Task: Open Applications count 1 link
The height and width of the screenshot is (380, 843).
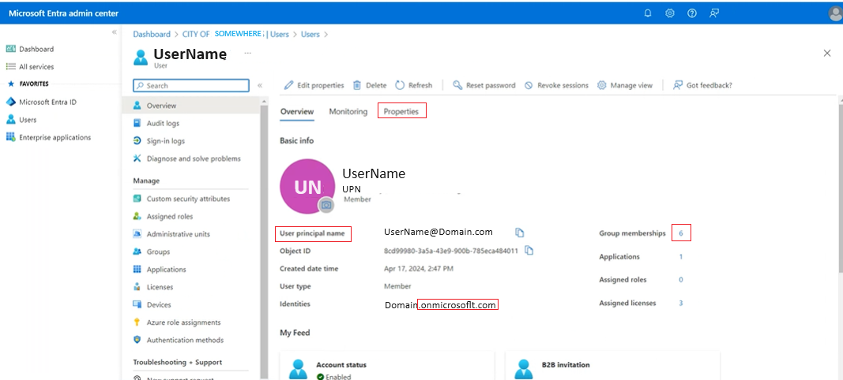Action: point(680,256)
